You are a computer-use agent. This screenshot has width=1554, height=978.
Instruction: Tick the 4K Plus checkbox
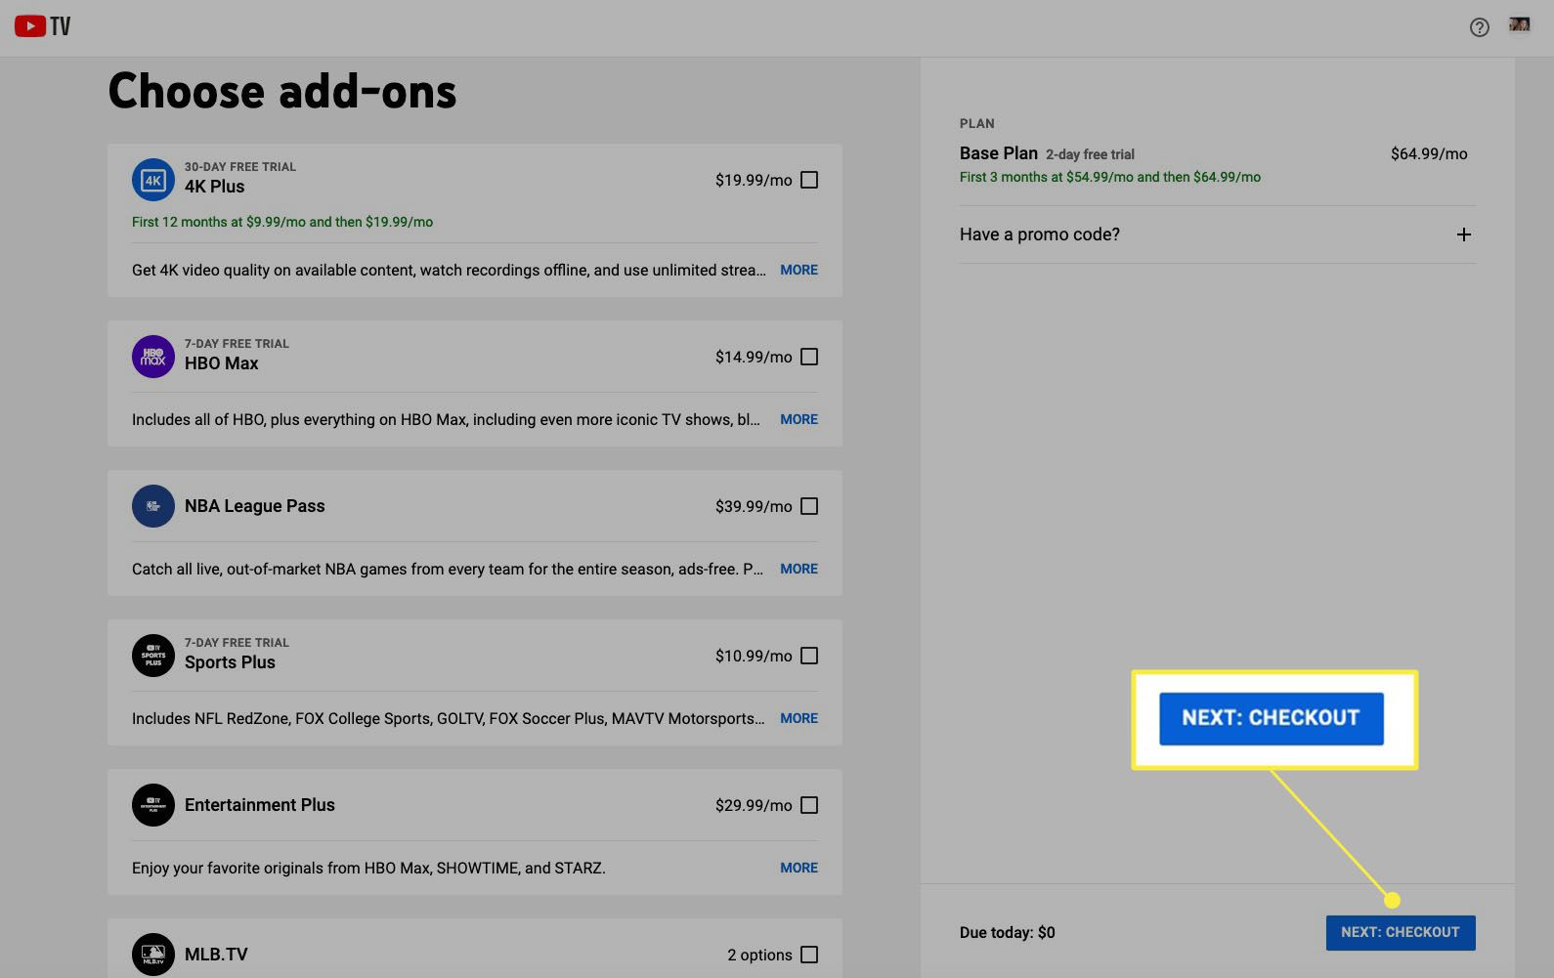809,180
